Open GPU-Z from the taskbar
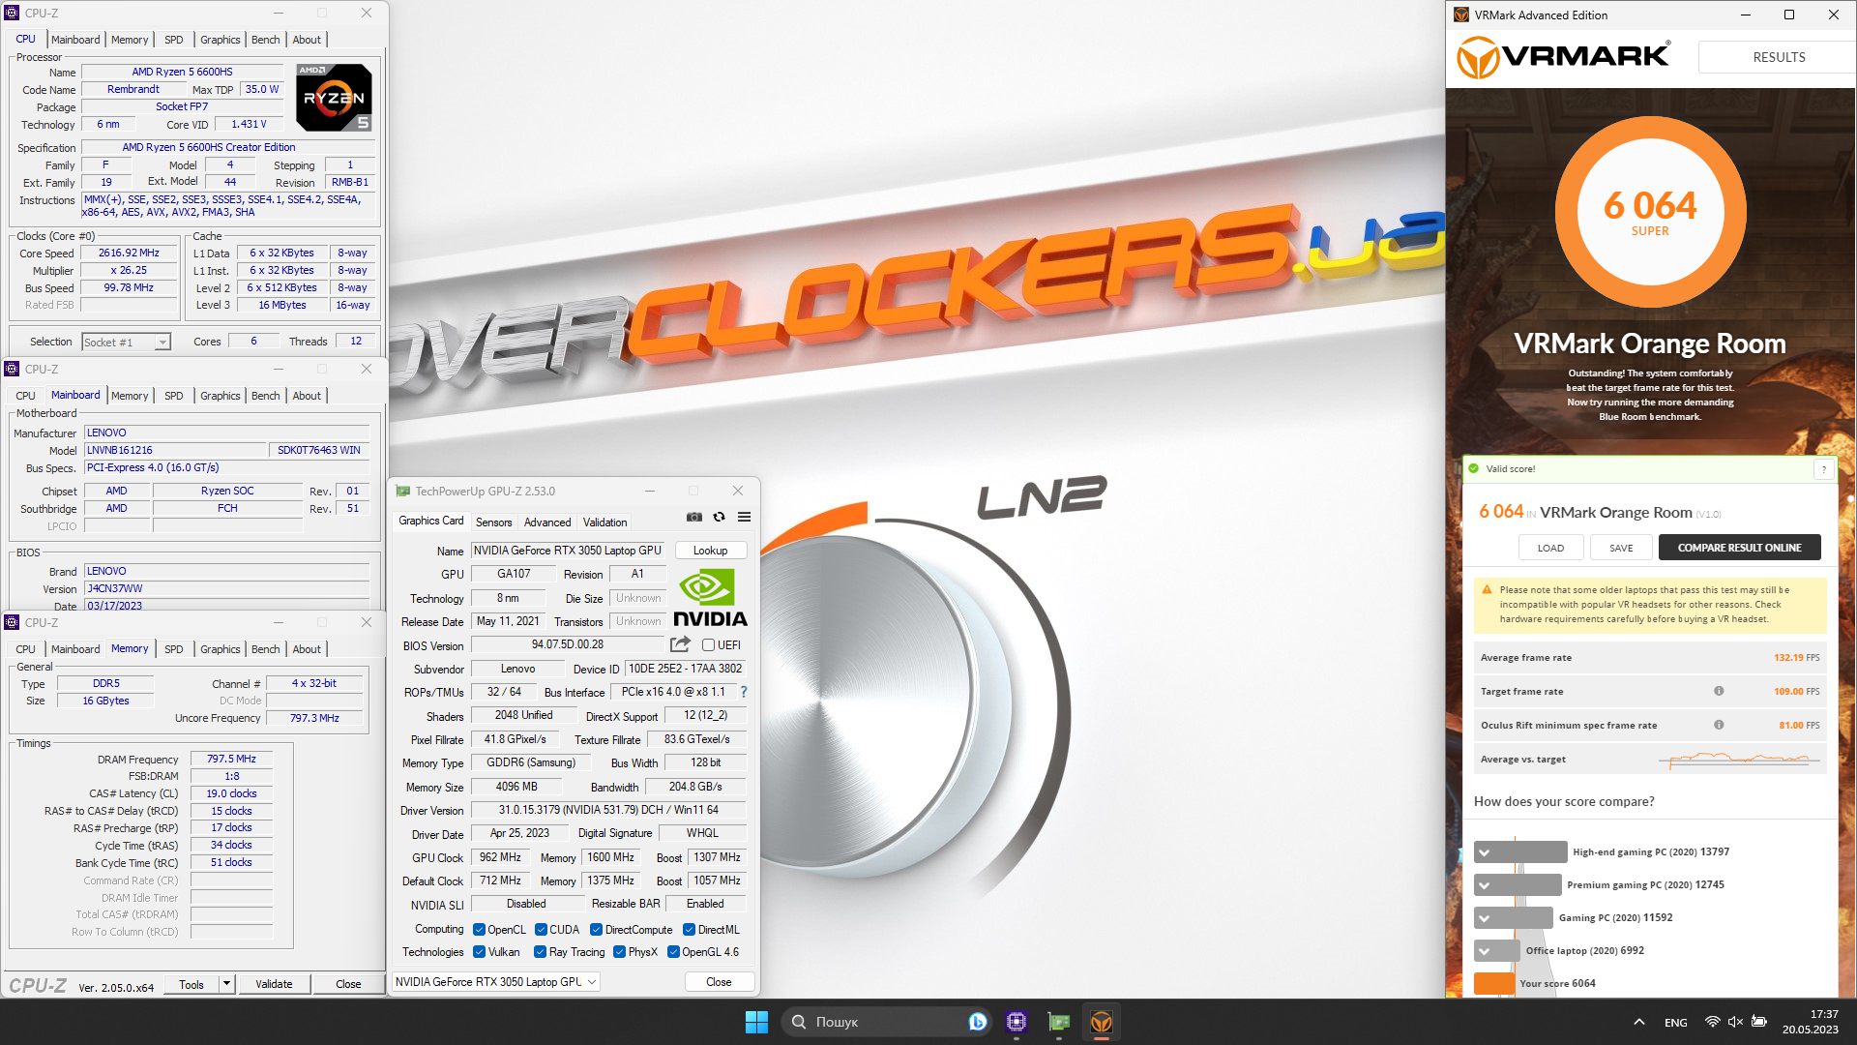Screen dimensions: 1857x1045 (x=1059, y=1022)
